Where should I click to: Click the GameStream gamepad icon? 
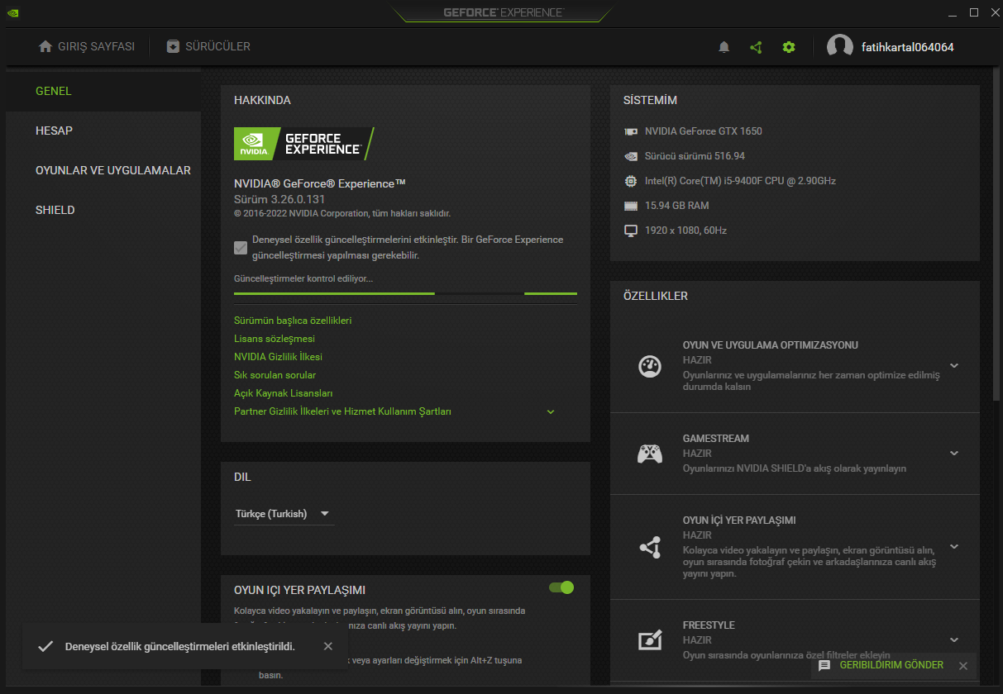(650, 454)
